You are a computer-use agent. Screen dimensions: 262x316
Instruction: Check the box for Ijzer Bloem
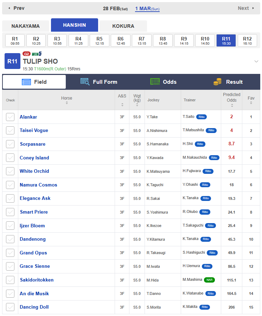tap(10, 226)
